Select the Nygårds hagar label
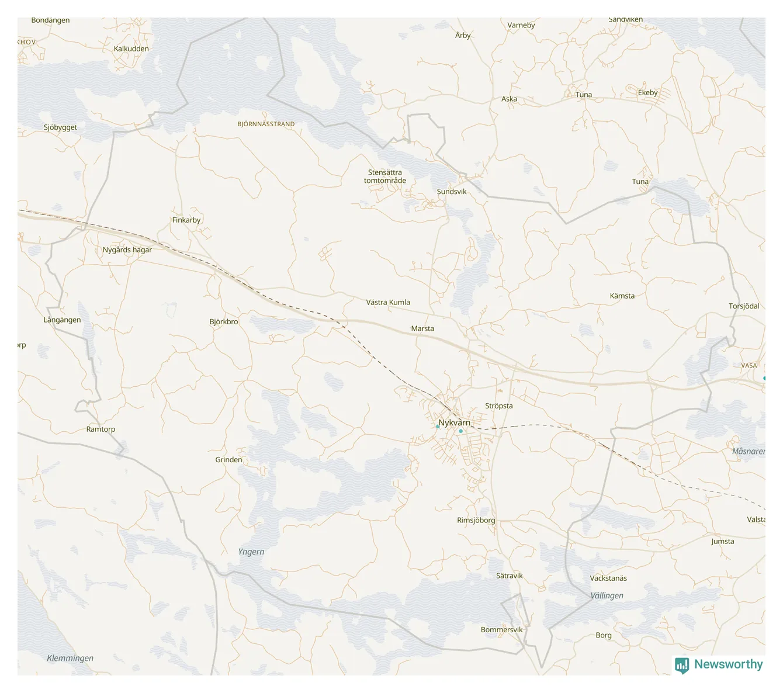The image size is (783, 693). [127, 250]
